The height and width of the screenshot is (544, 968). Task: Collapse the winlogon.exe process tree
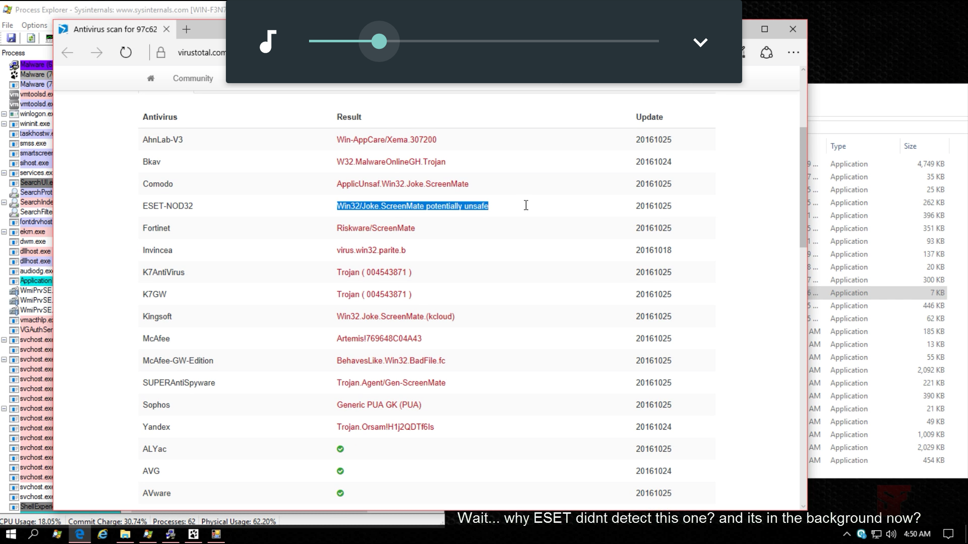[x=4, y=114]
